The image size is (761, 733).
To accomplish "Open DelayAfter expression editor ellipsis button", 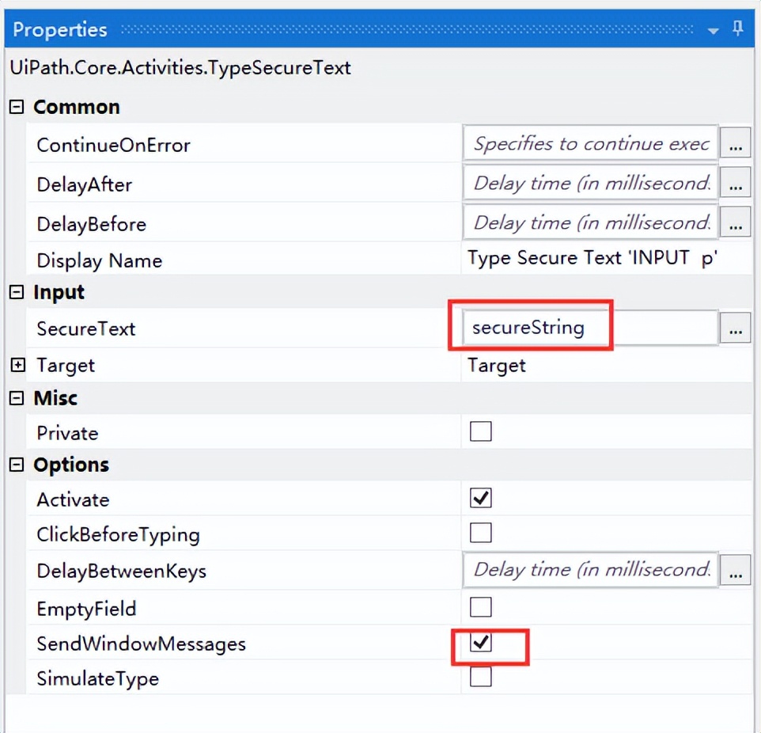I will tap(735, 184).
